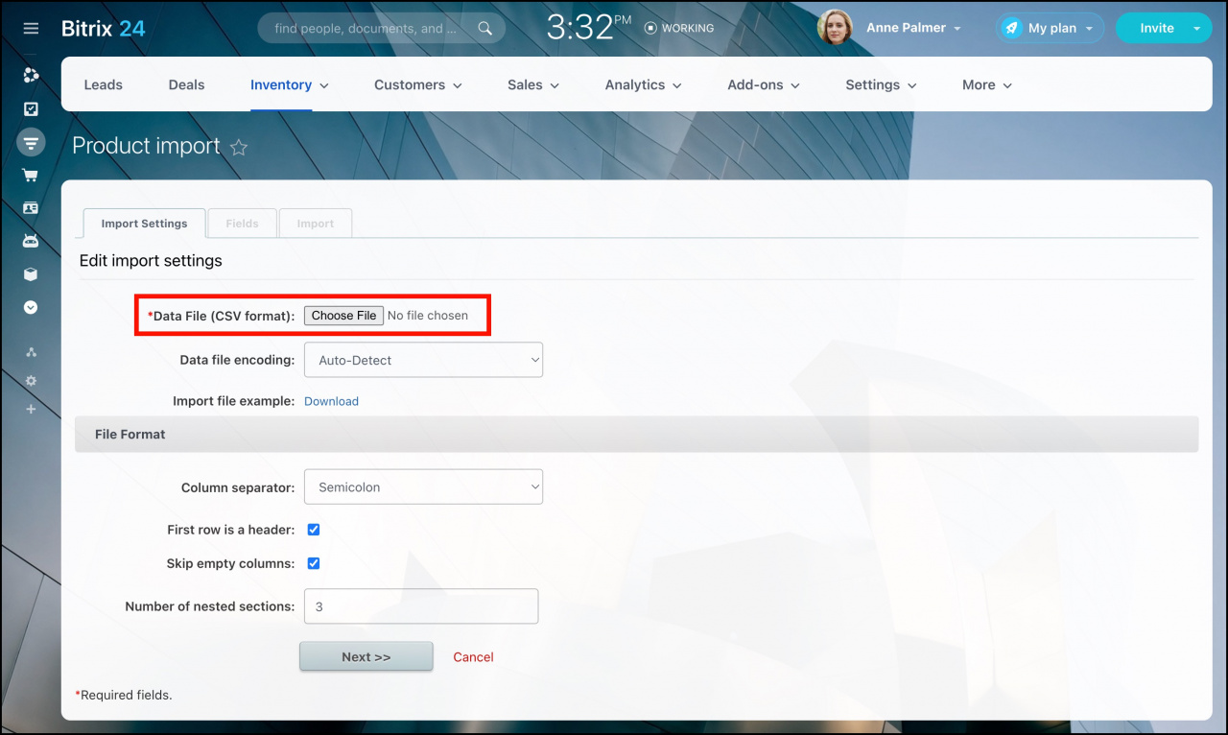Click the No file chosen text
1228x735 pixels.
pyautogui.click(x=428, y=316)
